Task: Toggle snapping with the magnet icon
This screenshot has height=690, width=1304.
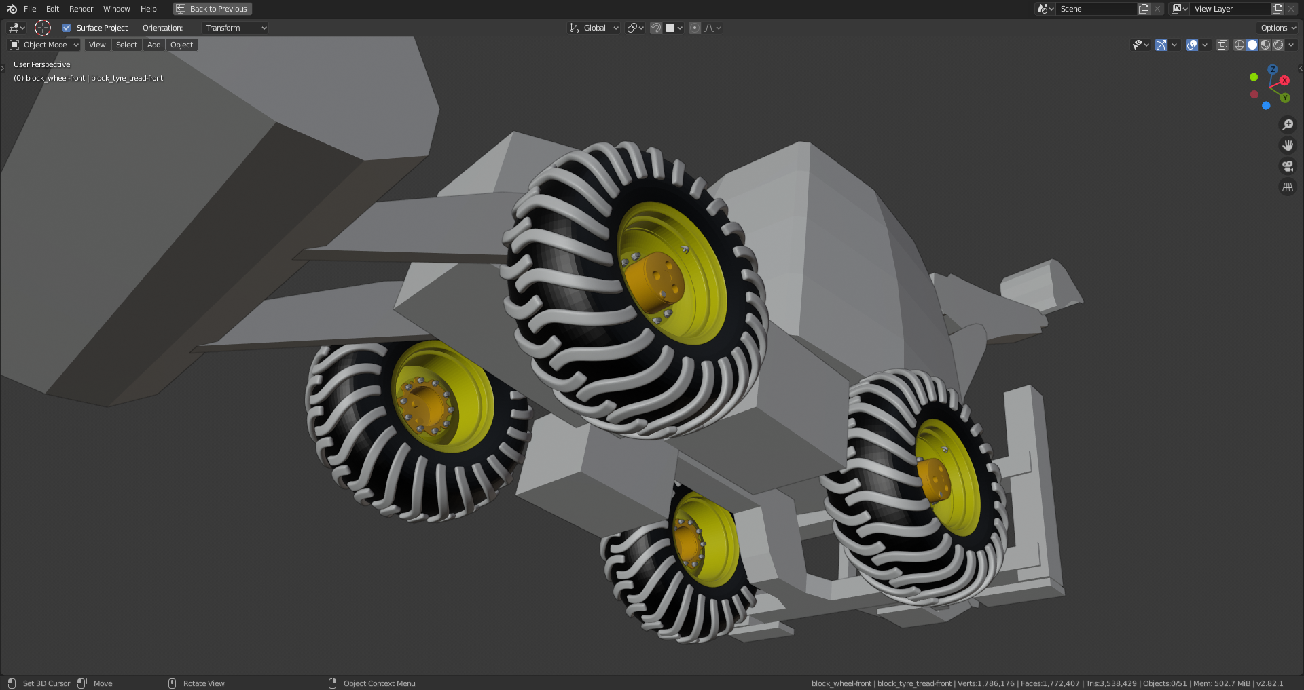Action: click(656, 28)
